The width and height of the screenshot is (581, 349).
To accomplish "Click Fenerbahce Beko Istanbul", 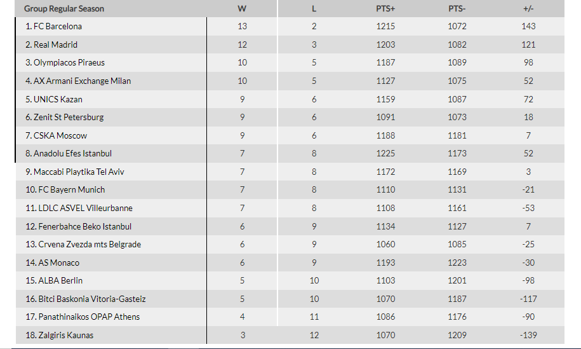I will [x=79, y=226].
